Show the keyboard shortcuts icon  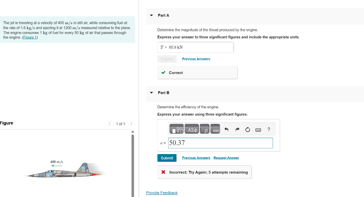[258, 130]
